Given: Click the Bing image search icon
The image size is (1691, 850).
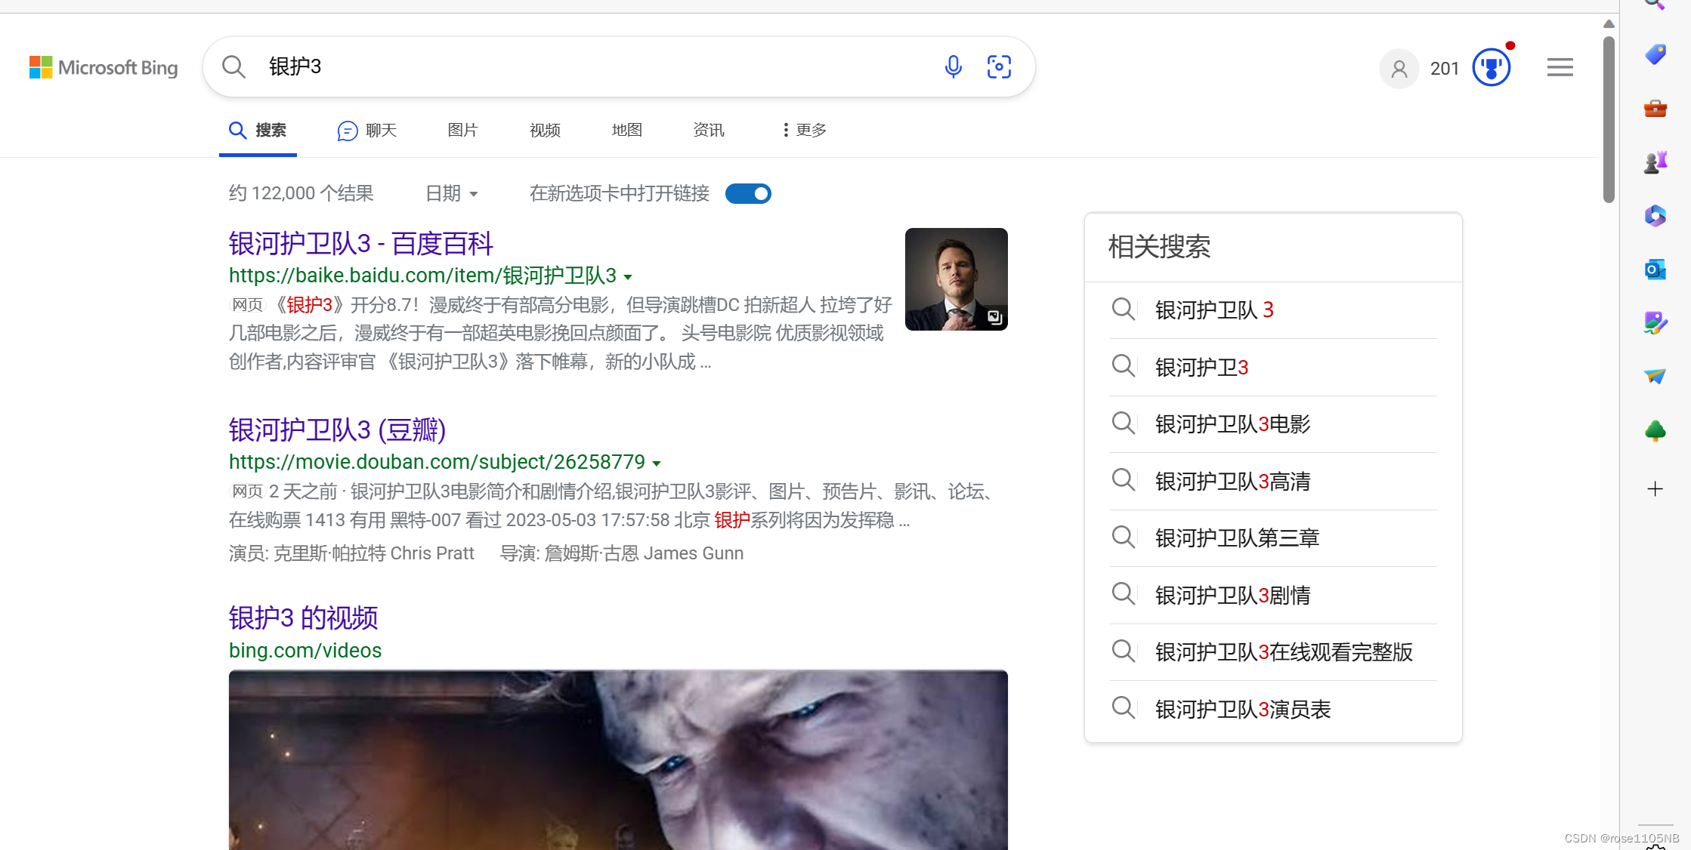Looking at the screenshot, I should tap(998, 67).
